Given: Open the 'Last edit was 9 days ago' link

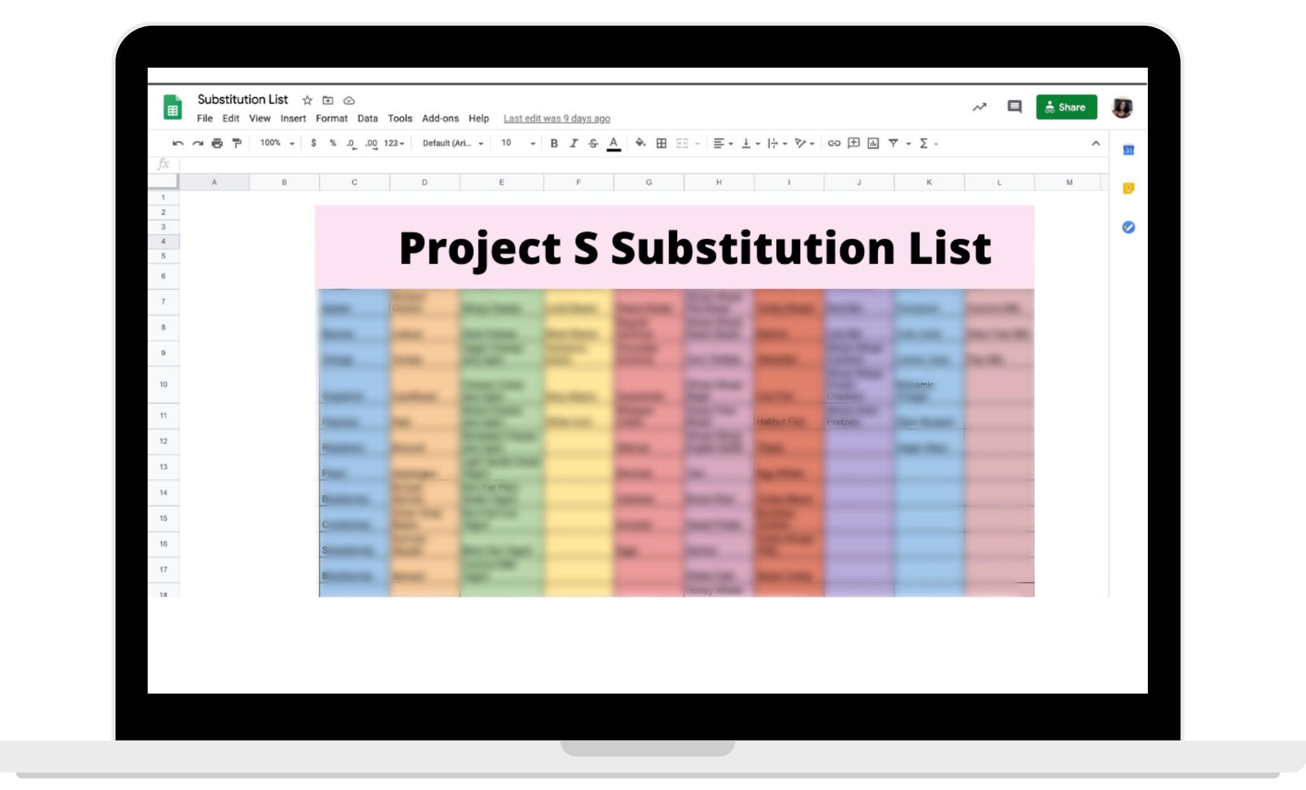Looking at the screenshot, I should click(557, 118).
